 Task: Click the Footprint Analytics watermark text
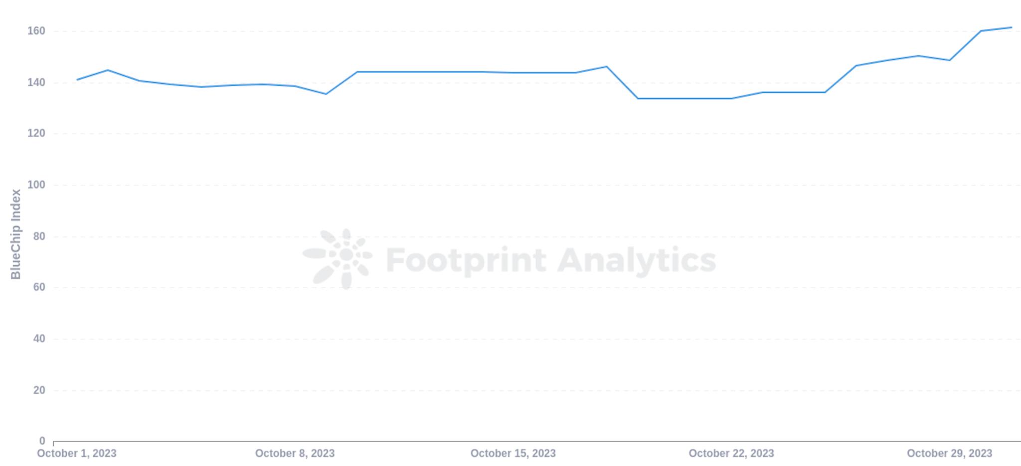coord(551,261)
